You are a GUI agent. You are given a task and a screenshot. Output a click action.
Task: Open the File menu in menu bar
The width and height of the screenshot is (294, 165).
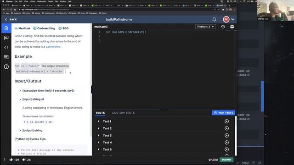[x=16, y=1]
